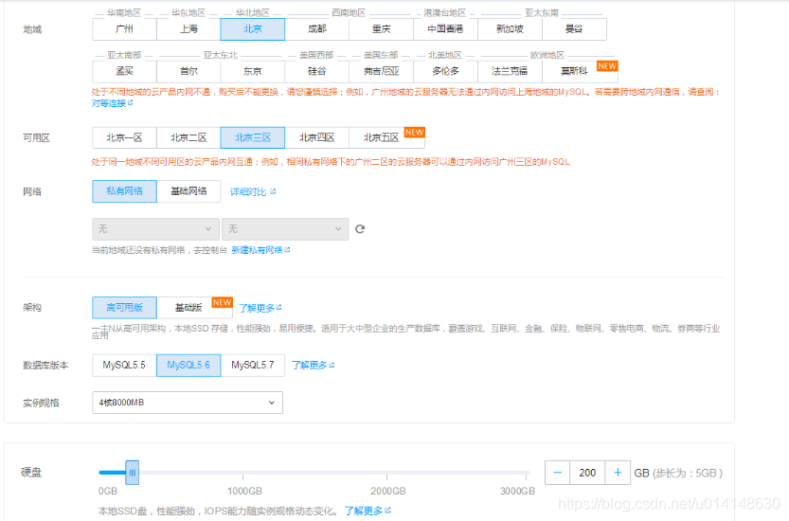Viewport: 789px width, 521px height.
Task: Choose MySQL5.6 database version
Action: tap(188, 366)
